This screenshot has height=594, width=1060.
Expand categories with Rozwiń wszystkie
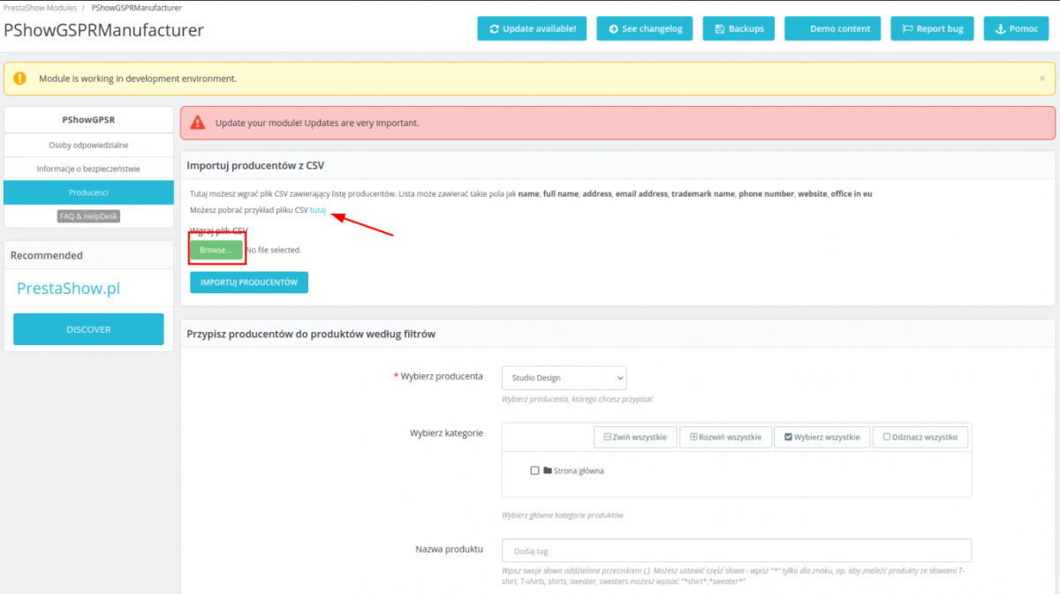(724, 437)
